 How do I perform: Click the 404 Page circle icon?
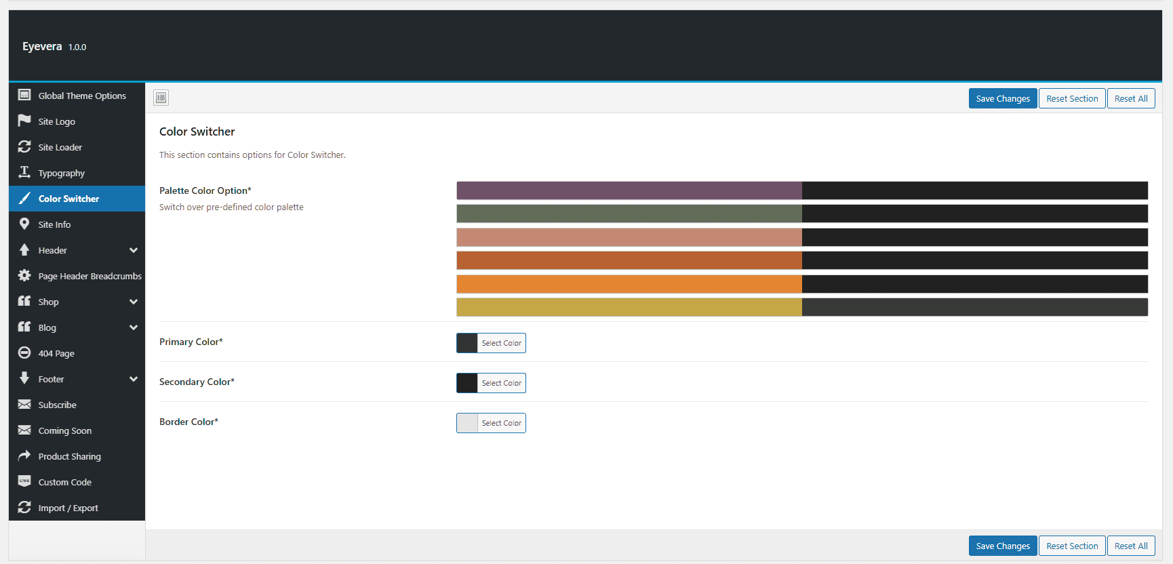24,352
